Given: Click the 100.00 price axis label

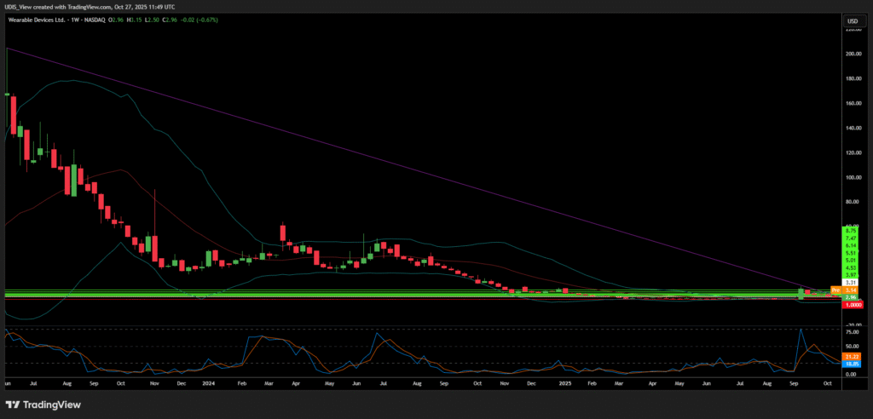Looking at the screenshot, I should point(850,177).
